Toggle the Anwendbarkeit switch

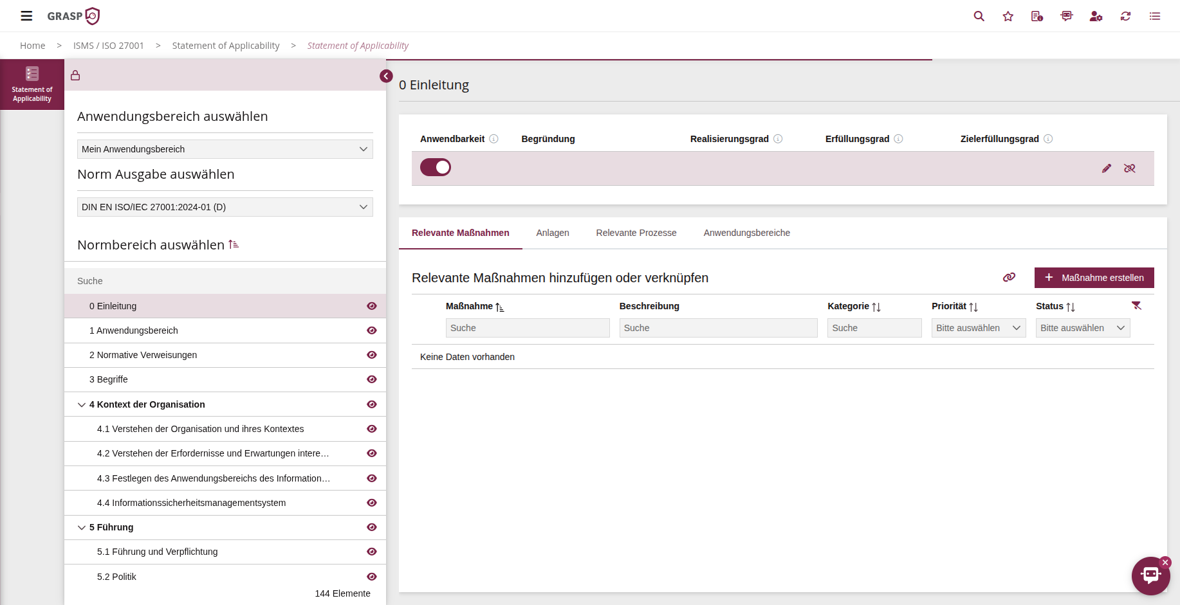coord(436,167)
